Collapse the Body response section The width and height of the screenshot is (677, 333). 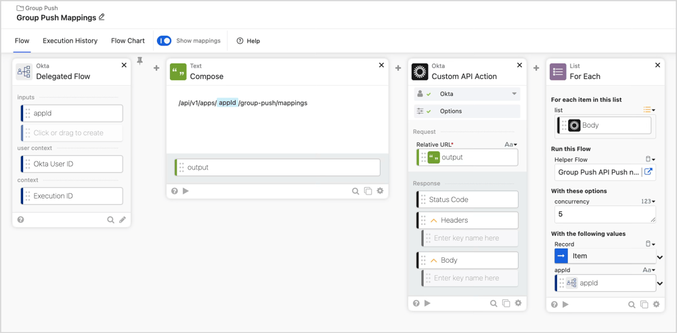[x=434, y=260]
